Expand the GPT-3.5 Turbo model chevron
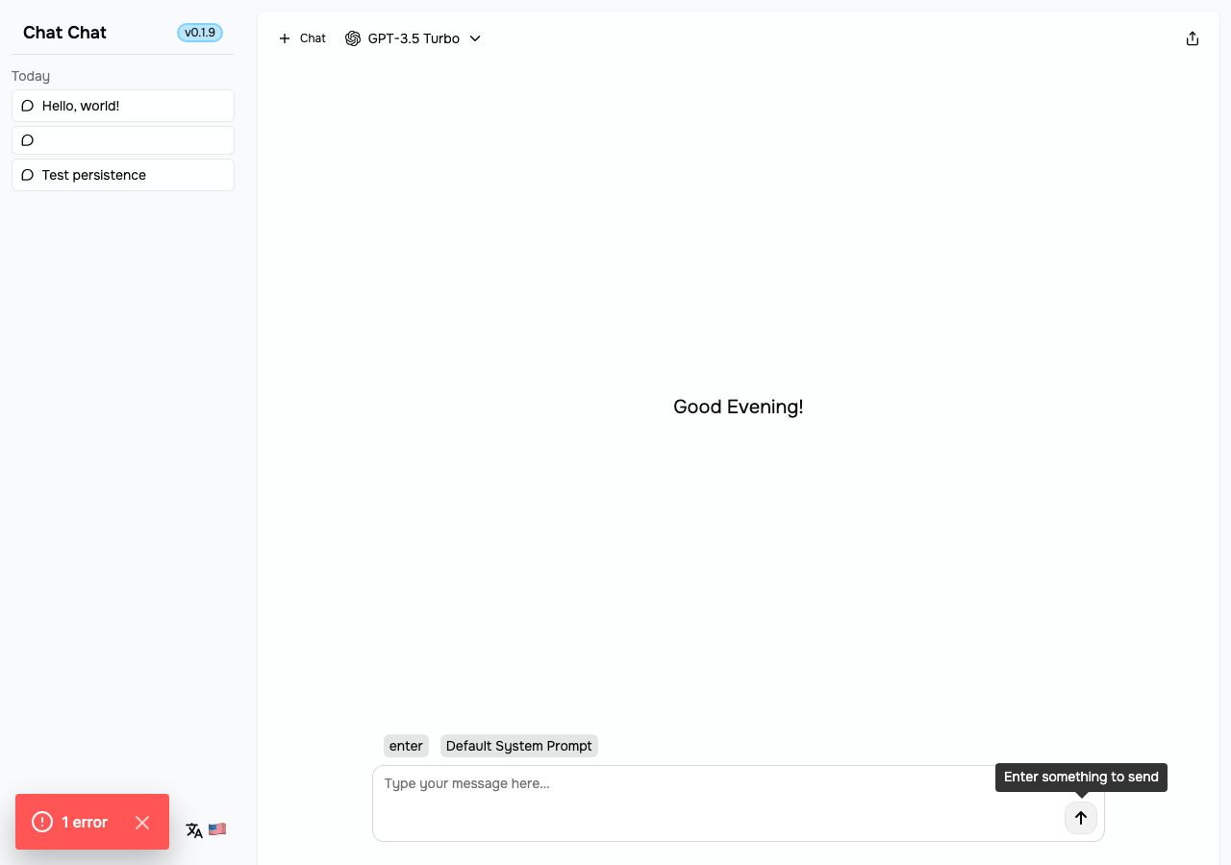Viewport: 1231px width, 865px height. (x=475, y=38)
